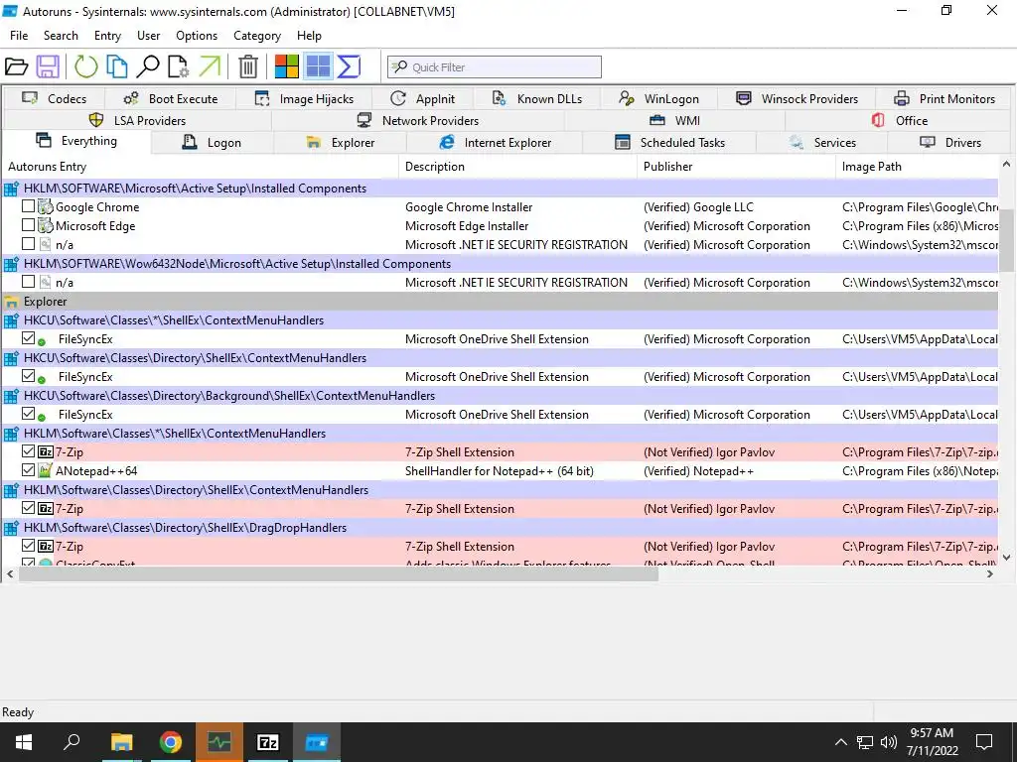Screen dimensions: 1017x762
Task: Toggle the hide Microsoft entries colored logo icon
Action: pyautogui.click(x=287, y=66)
